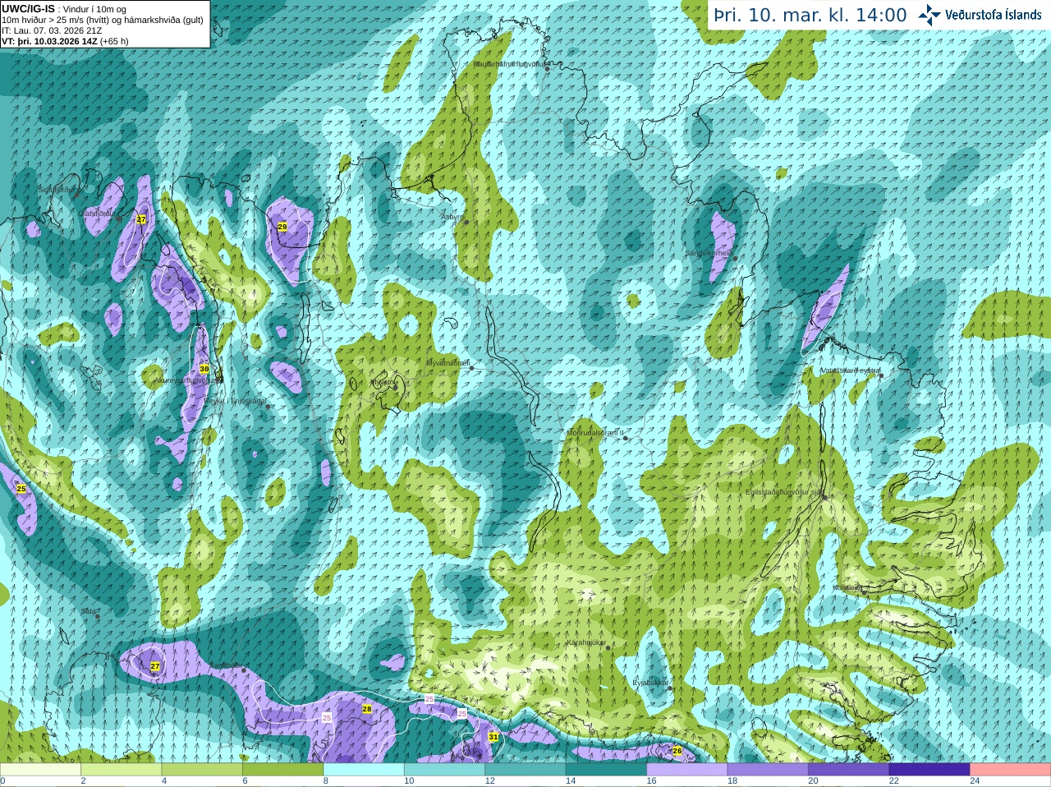Click the Möðrudalsöræfi II station label
1051x787 pixels.
tap(595, 433)
